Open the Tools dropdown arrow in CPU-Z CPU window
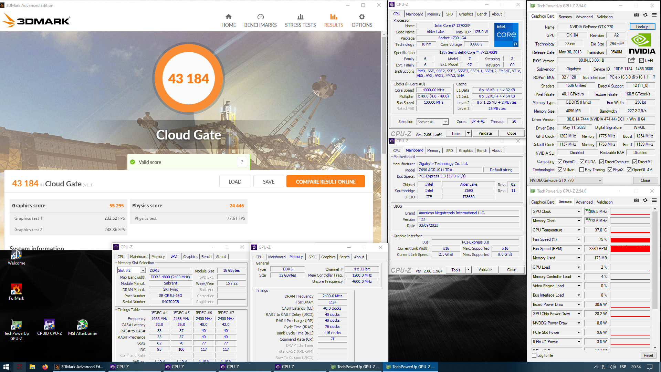The image size is (661, 372). coord(468,133)
